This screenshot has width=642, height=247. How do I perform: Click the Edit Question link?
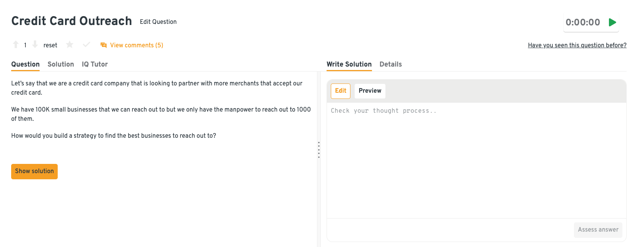pos(158,22)
